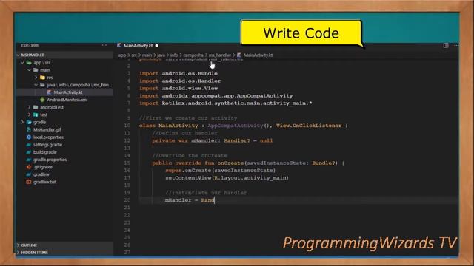This screenshot has height=266, width=474.
Task: Expand the test folder
Action: point(30,115)
